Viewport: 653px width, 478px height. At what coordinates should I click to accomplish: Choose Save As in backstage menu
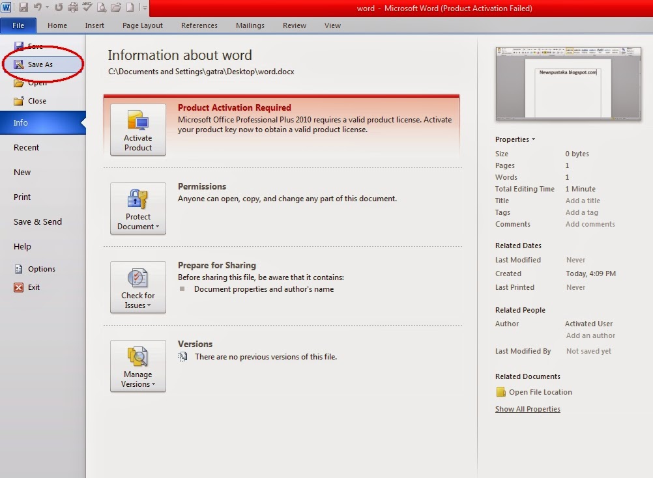(x=43, y=64)
